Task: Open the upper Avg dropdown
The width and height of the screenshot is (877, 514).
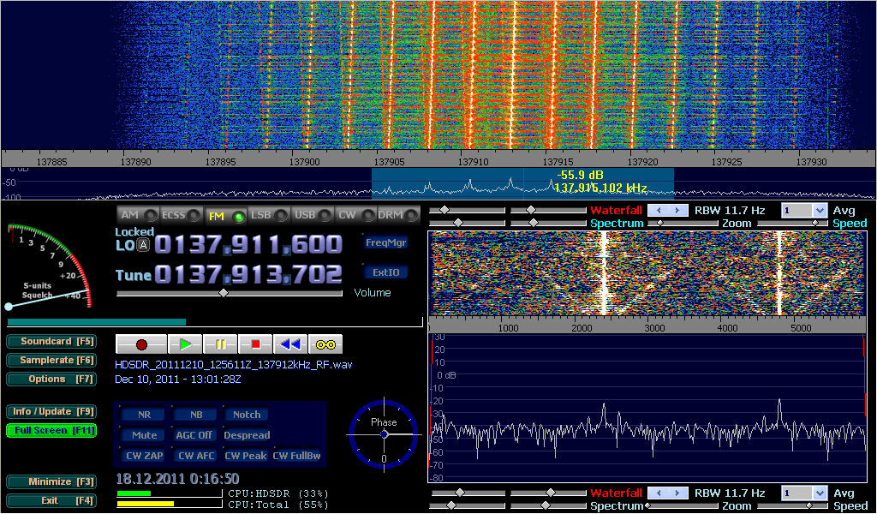Action: click(819, 210)
